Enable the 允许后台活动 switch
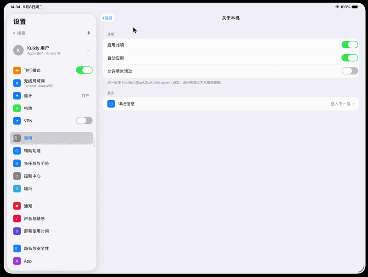 click(x=350, y=71)
